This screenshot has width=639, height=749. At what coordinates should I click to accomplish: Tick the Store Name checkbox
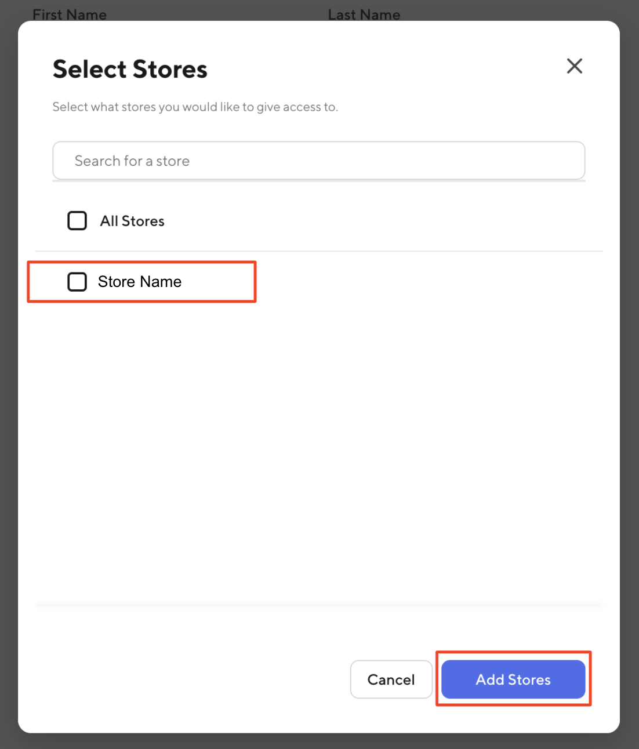tap(77, 282)
